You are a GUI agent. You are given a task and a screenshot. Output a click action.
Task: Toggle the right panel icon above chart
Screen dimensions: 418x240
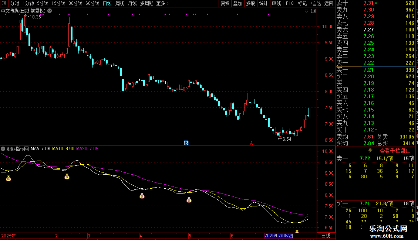coord(313,11)
